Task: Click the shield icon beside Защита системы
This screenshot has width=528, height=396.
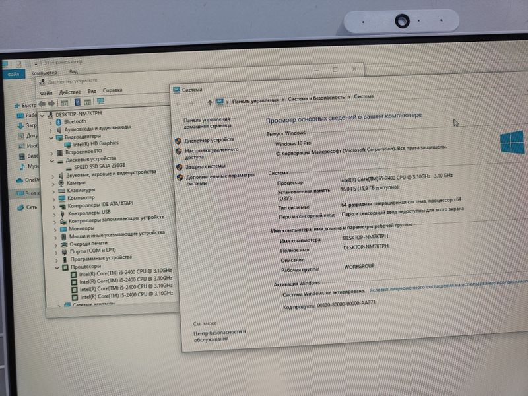Action: pyautogui.click(x=180, y=167)
